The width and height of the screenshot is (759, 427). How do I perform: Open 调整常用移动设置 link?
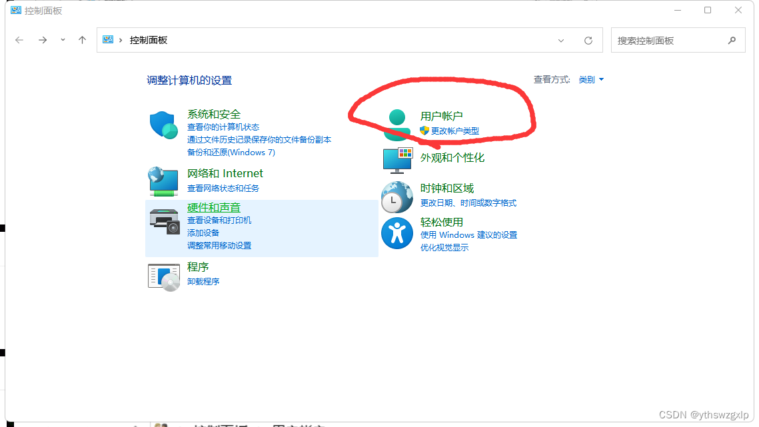pos(219,245)
